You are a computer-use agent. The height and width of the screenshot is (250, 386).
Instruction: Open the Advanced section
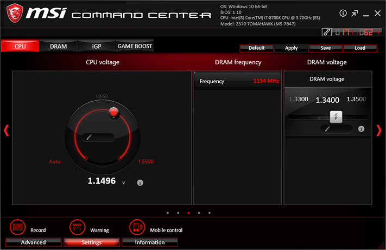[33, 242]
